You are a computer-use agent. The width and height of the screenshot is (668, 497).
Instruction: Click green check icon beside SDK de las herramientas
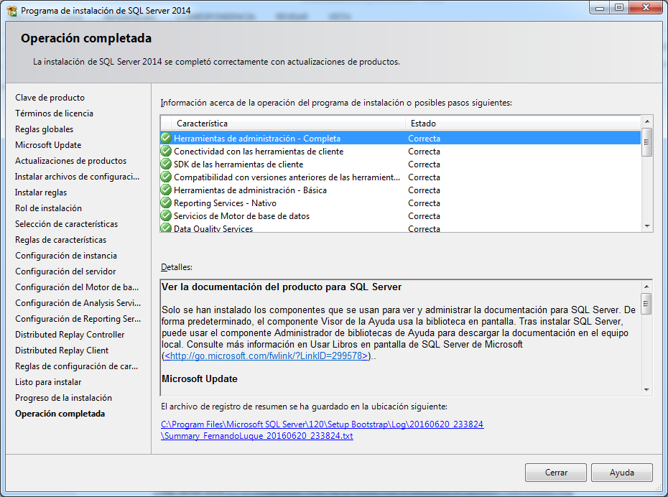[166, 164]
